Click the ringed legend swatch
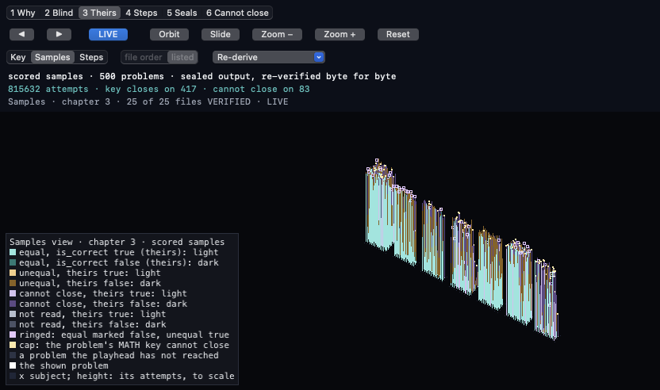660x390 pixels. coord(13,335)
